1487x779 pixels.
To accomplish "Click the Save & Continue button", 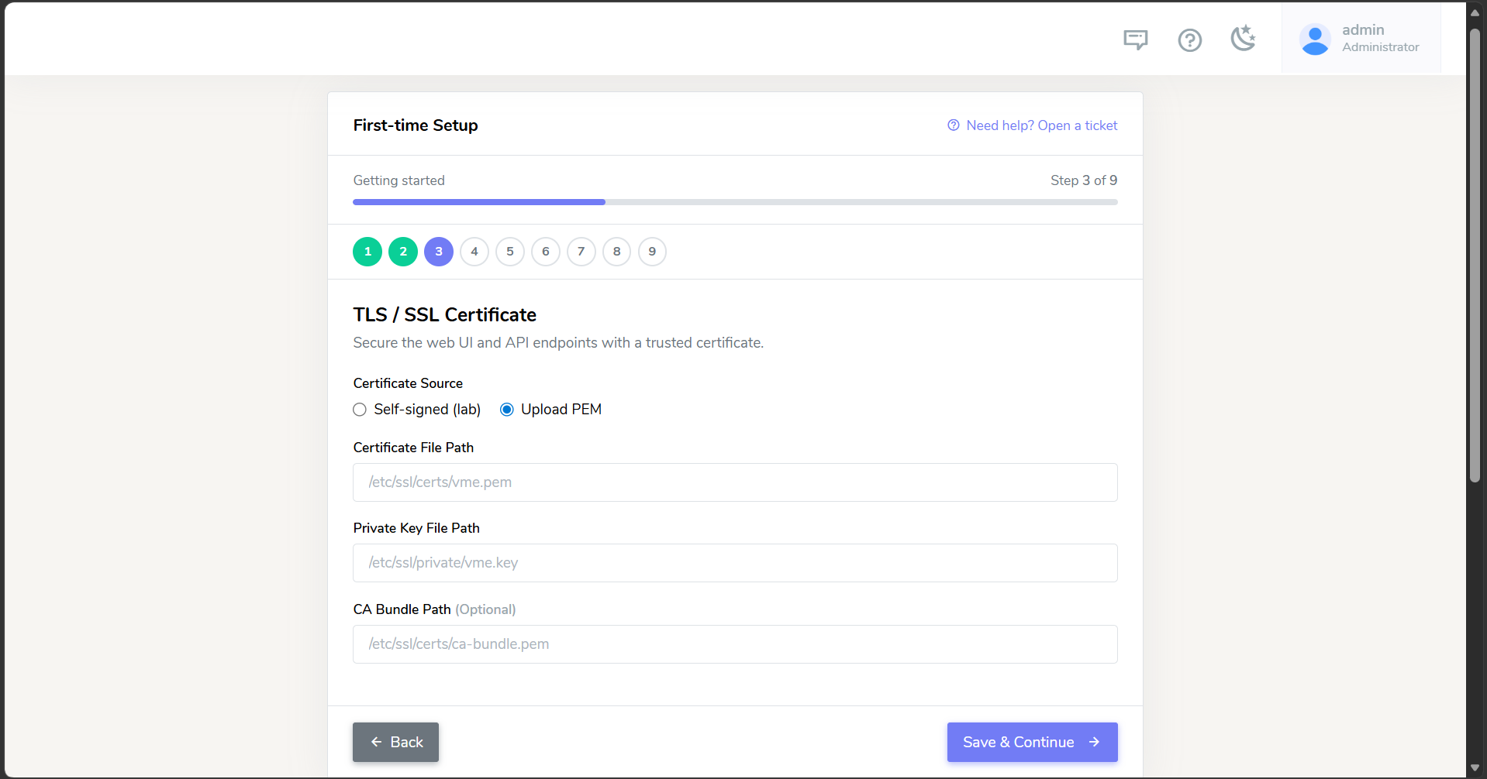I will [x=1032, y=742].
